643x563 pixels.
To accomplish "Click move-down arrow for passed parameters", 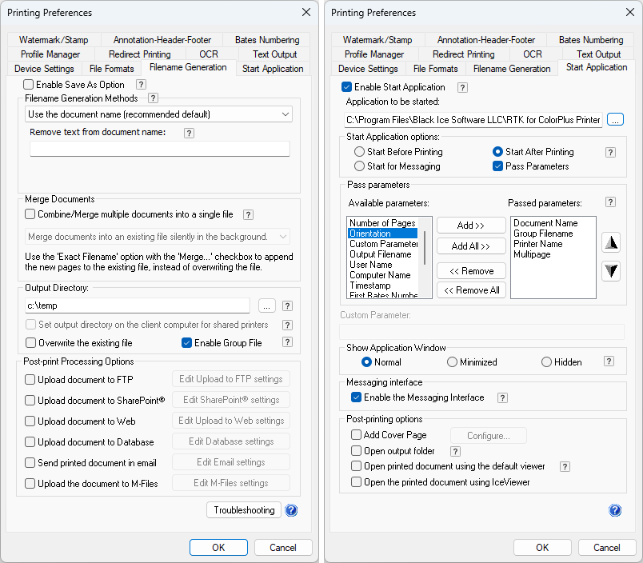I will [611, 271].
